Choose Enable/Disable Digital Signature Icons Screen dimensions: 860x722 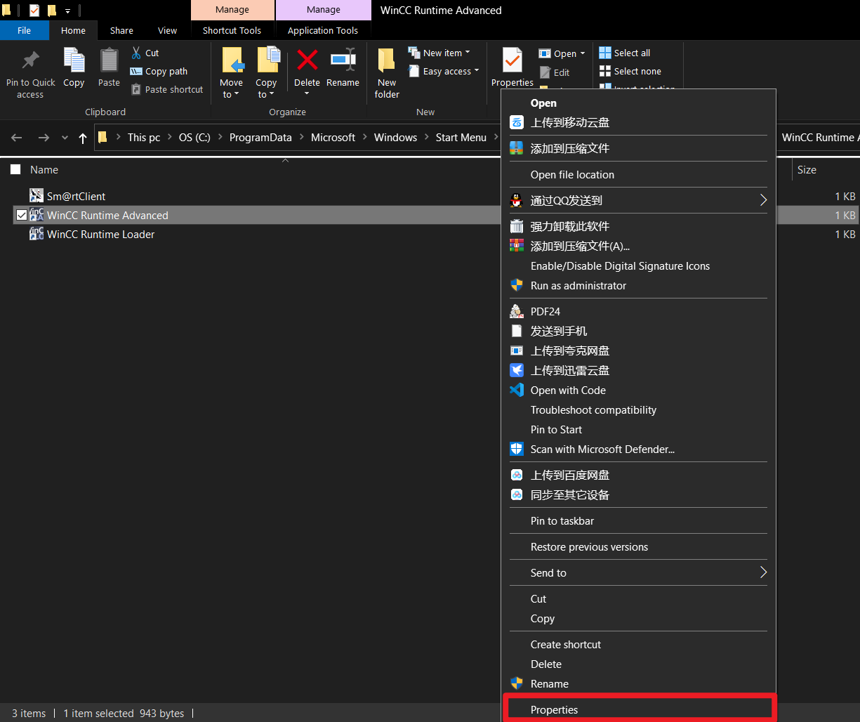tap(639, 265)
